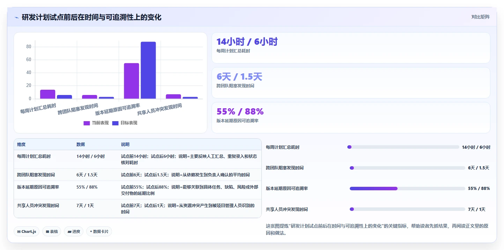The width and height of the screenshot is (504, 250).
Task: Click the 跨团队阻塞发现时间 progress bar
Action: pos(407,168)
